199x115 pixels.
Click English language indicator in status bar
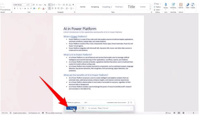[x=20, y=113]
